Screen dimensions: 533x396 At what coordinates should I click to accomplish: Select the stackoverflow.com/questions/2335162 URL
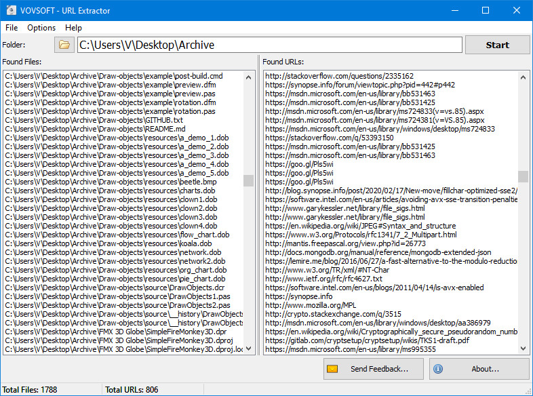(391, 76)
